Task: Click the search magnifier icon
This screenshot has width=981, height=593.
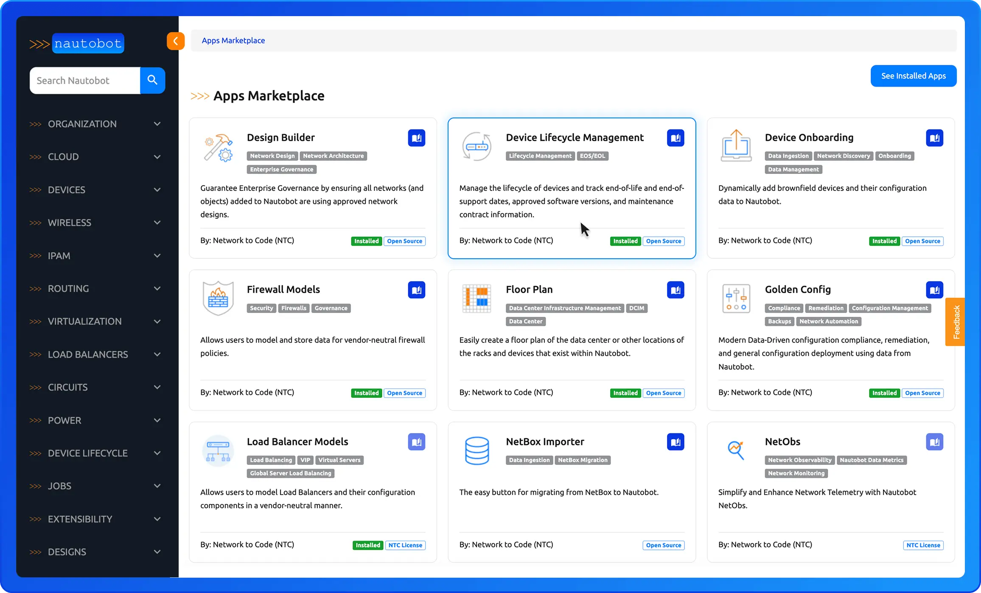Action: pyautogui.click(x=152, y=80)
